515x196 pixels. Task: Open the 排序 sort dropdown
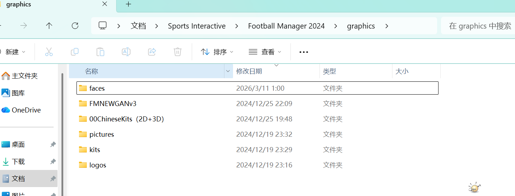tap(217, 52)
